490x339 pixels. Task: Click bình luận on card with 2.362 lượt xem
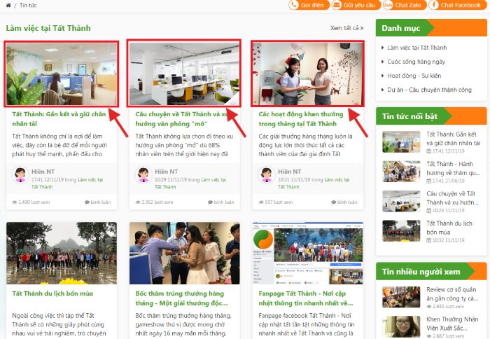[x=221, y=202]
